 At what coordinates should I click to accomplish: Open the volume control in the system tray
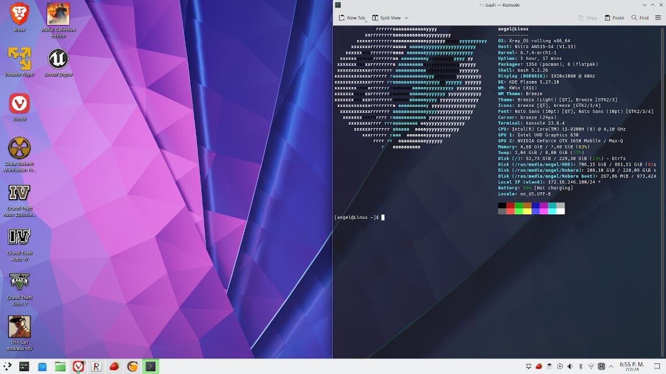tap(570, 366)
